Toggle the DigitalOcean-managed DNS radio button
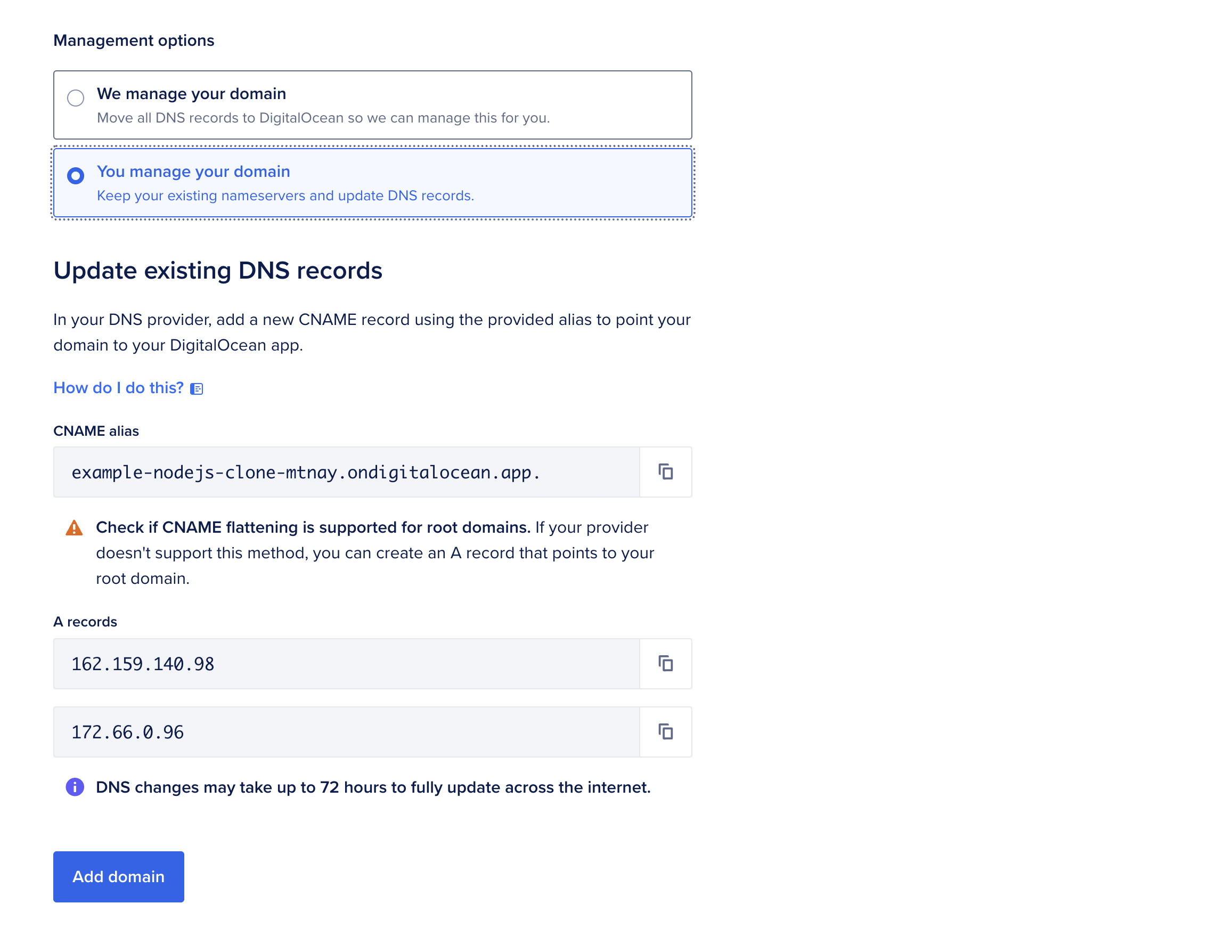 76,97
